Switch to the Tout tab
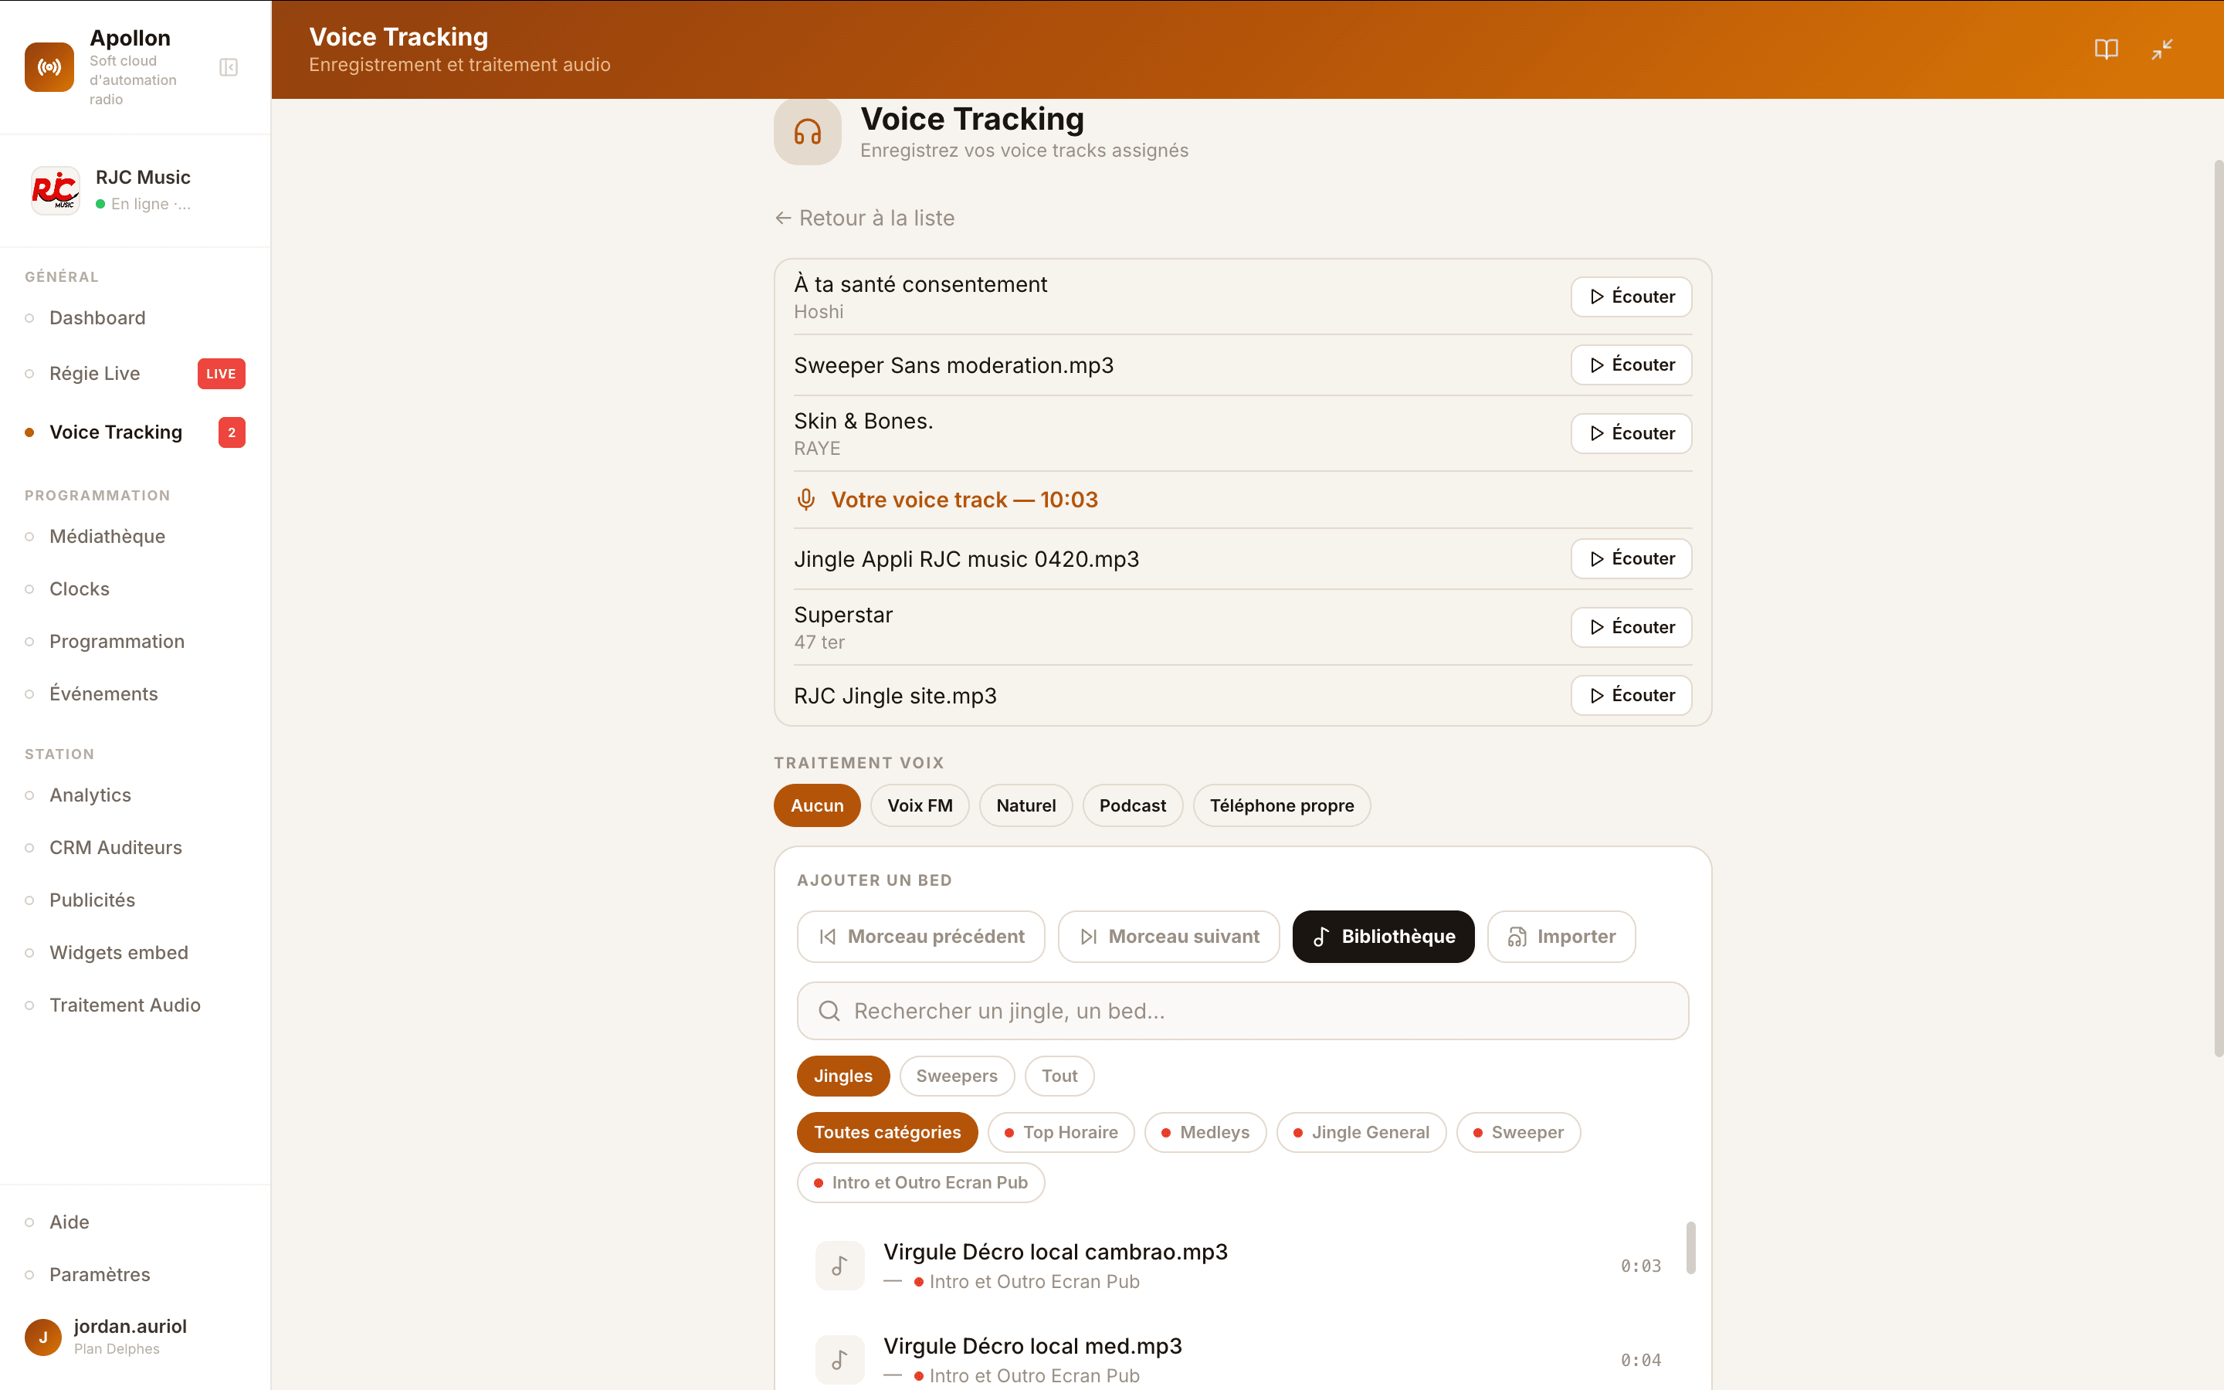 point(1059,1076)
